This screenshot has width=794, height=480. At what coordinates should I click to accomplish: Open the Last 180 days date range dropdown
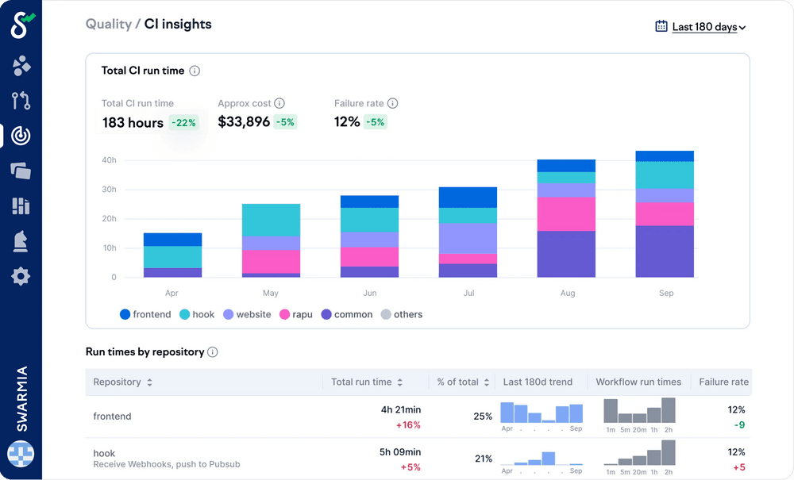[701, 27]
